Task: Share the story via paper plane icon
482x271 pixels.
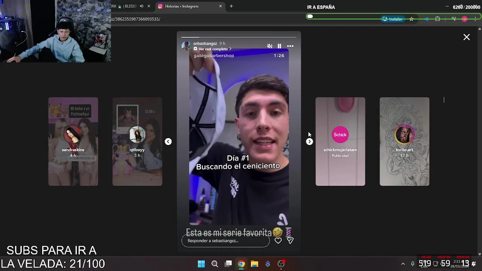Action: point(290,241)
